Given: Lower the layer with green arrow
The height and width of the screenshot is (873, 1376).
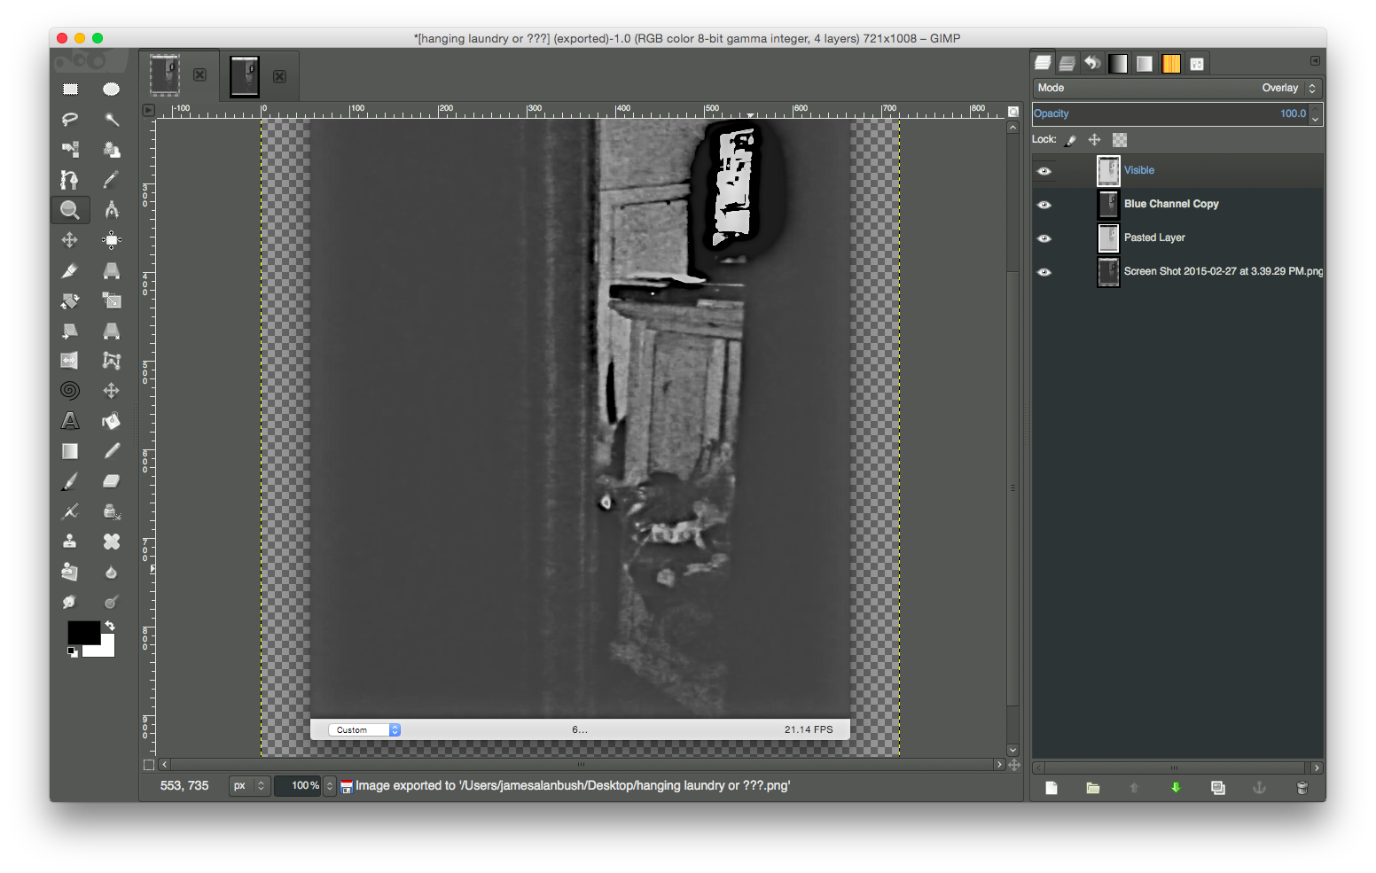Looking at the screenshot, I should click(1177, 788).
